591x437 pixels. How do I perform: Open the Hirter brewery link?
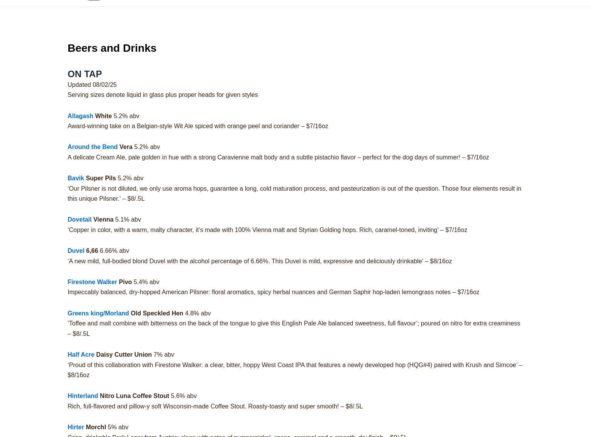coord(76,427)
